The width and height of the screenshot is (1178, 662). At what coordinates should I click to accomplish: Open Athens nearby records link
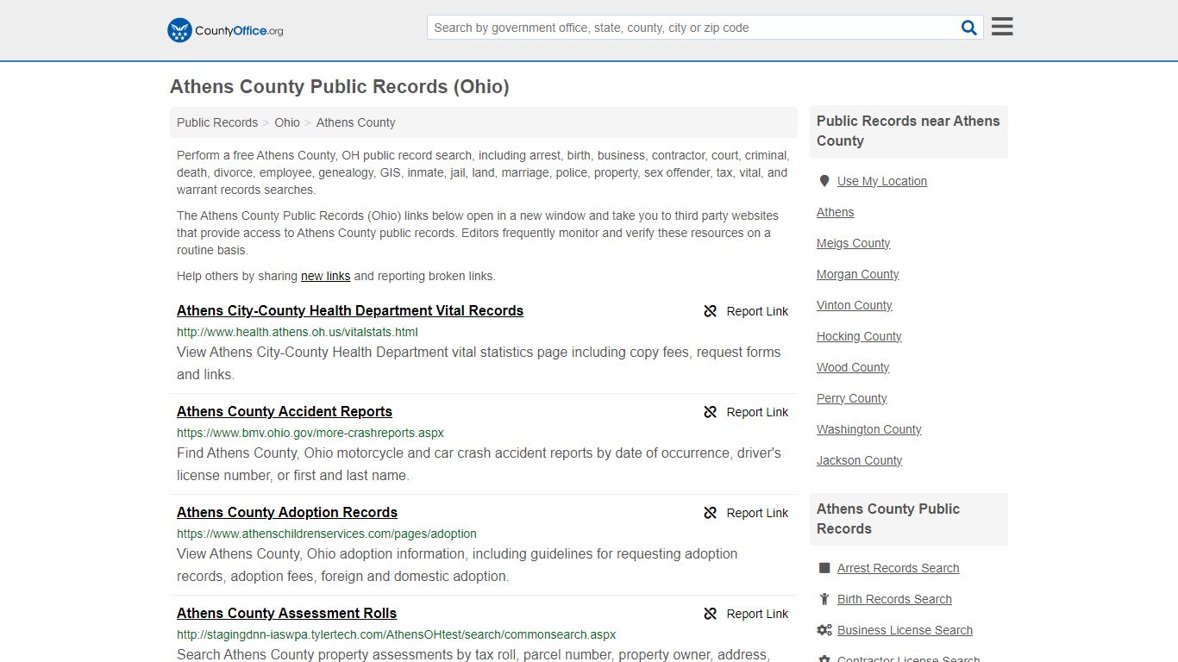(836, 212)
